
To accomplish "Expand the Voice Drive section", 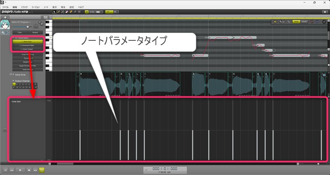I will [13, 75].
